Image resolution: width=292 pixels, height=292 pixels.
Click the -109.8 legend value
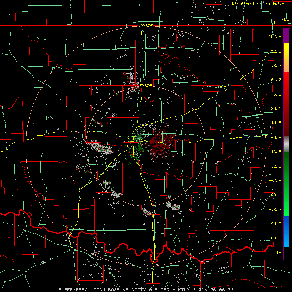click(x=274, y=238)
